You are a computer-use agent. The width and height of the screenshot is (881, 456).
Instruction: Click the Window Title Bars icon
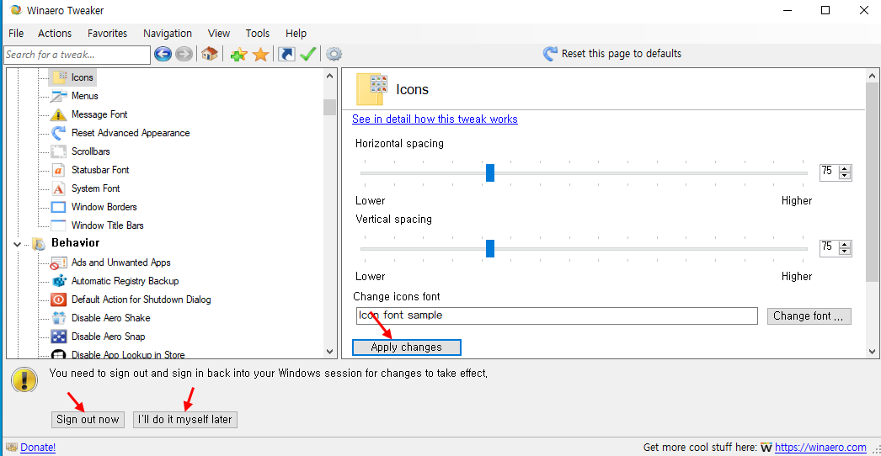tap(58, 225)
